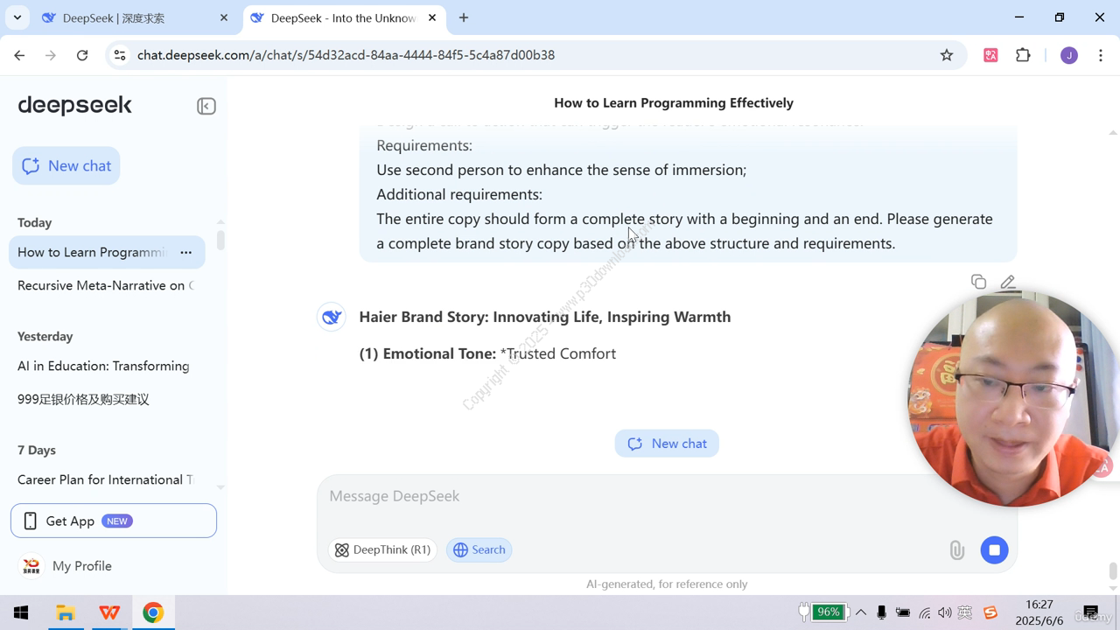Focus the Chrome address bar URL
Image resolution: width=1120 pixels, height=630 pixels.
[346, 55]
